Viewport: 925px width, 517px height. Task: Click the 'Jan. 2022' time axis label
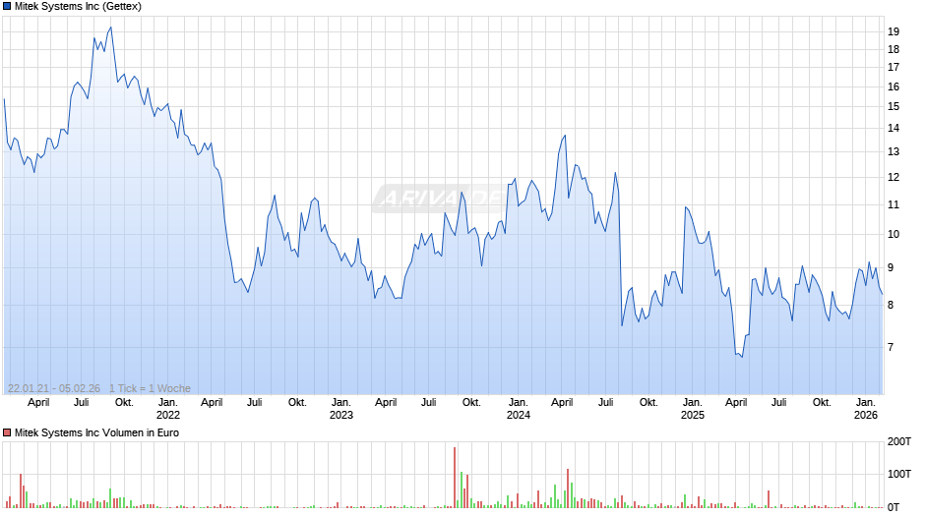(167, 409)
